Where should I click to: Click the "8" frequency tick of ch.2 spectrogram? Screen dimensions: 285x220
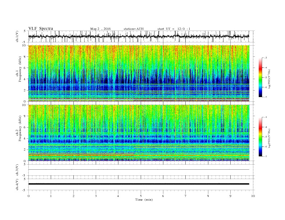click(25, 116)
